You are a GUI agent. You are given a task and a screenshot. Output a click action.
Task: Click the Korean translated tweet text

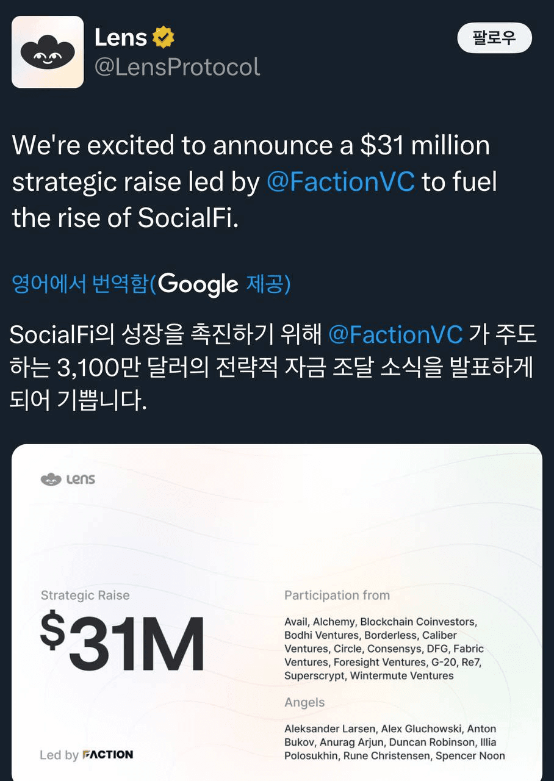(273, 368)
